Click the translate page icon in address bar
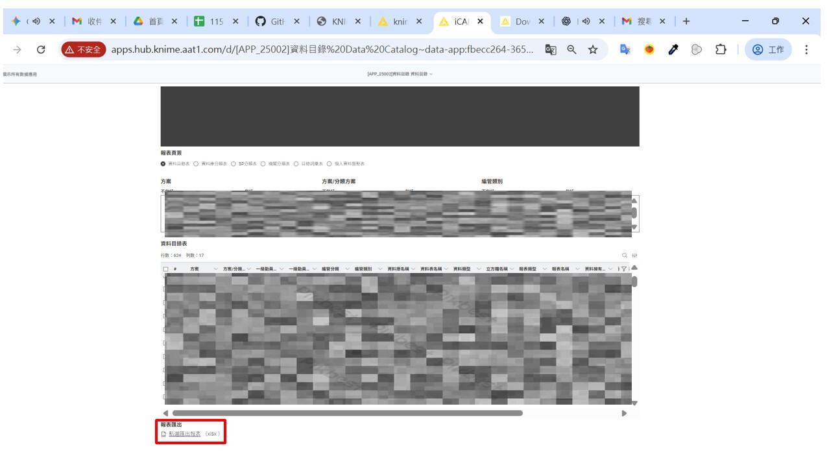This screenshot has height=463, width=827. point(550,49)
